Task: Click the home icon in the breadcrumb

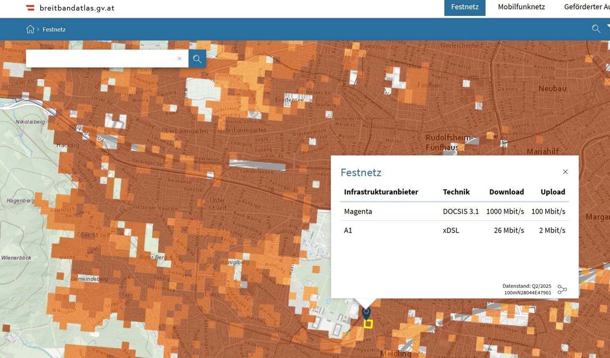Action: coord(30,29)
